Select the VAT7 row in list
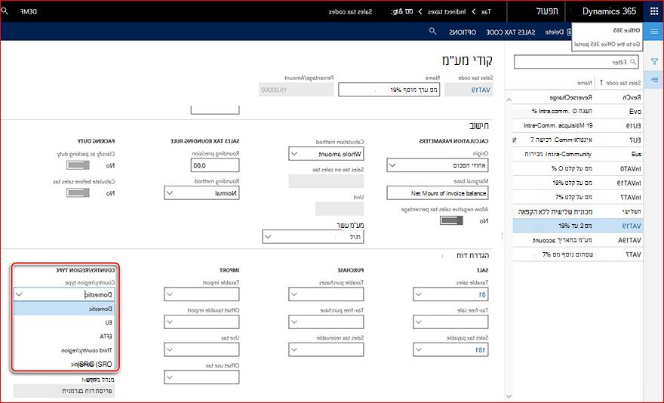Screen dimensions: 664x403 [x=578, y=254]
